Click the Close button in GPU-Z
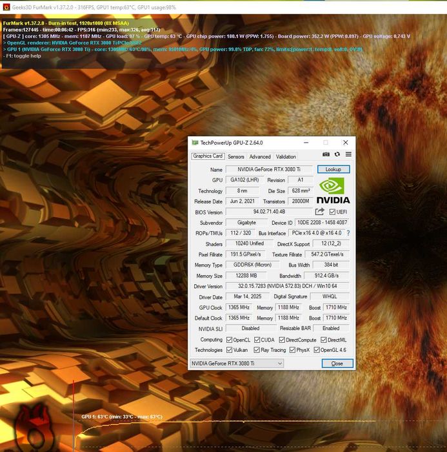447x452 pixels. (337, 363)
